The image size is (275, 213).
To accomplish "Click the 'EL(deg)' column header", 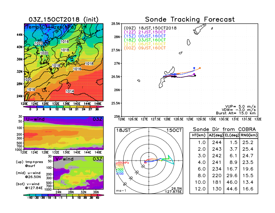I will tap(232, 135).
